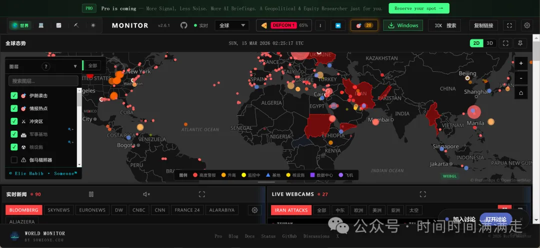540x248 pixels.
Task: Open the settings gear in the header
Action: [x=527, y=25]
